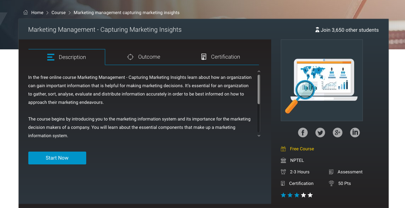
Task: Click the description scrollbar thumb
Action: tap(259, 89)
